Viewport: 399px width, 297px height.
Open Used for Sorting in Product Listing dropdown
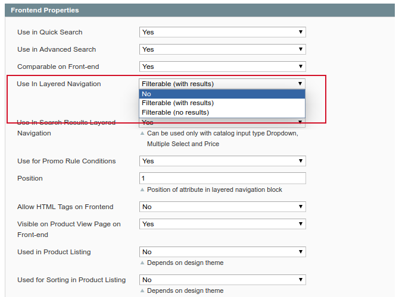pos(222,280)
